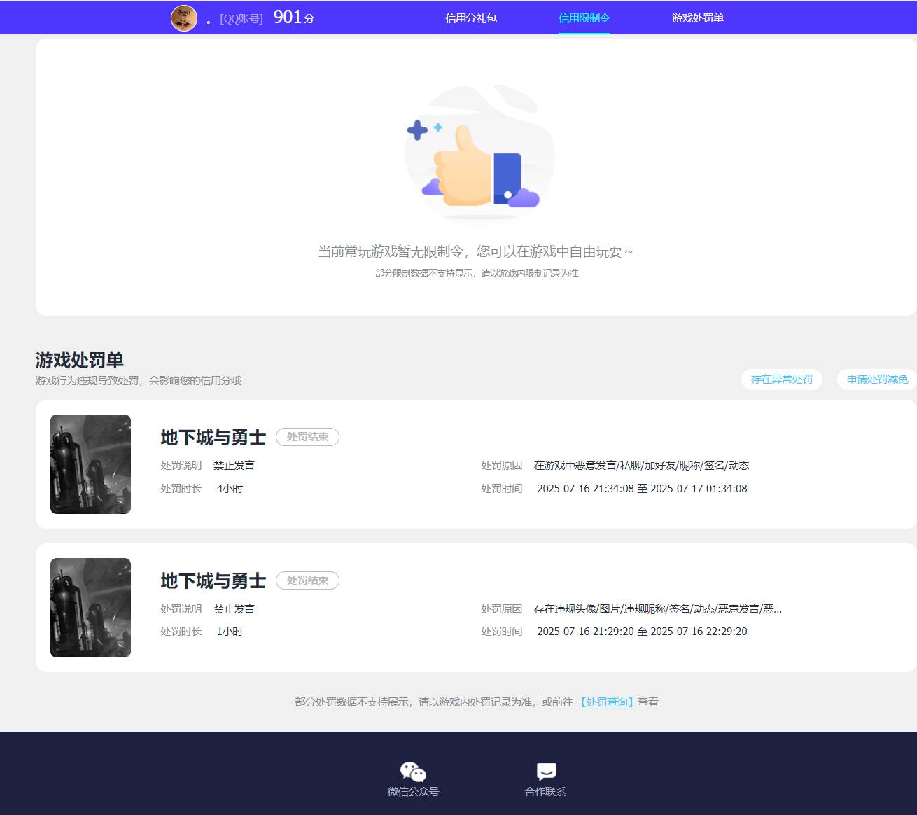Image resolution: width=917 pixels, height=815 pixels.
Task: Go to the 游戏处罚单 tab
Action: click(697, 18)
